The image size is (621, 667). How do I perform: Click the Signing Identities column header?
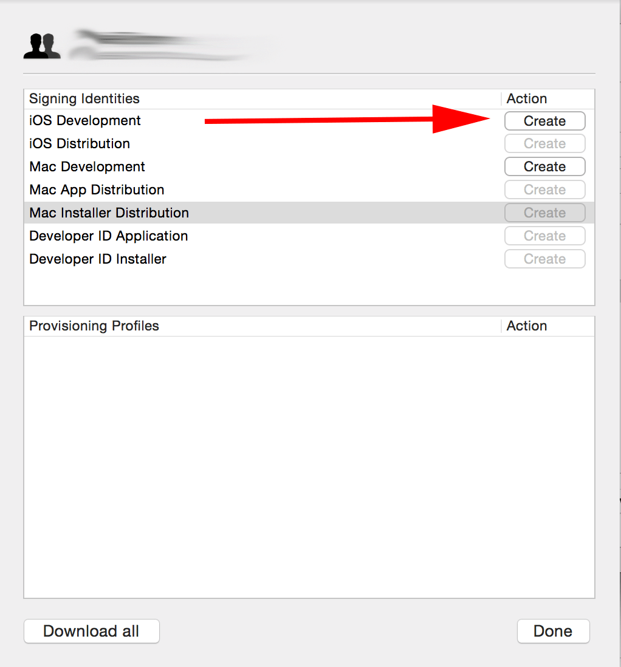coord(84,98)
